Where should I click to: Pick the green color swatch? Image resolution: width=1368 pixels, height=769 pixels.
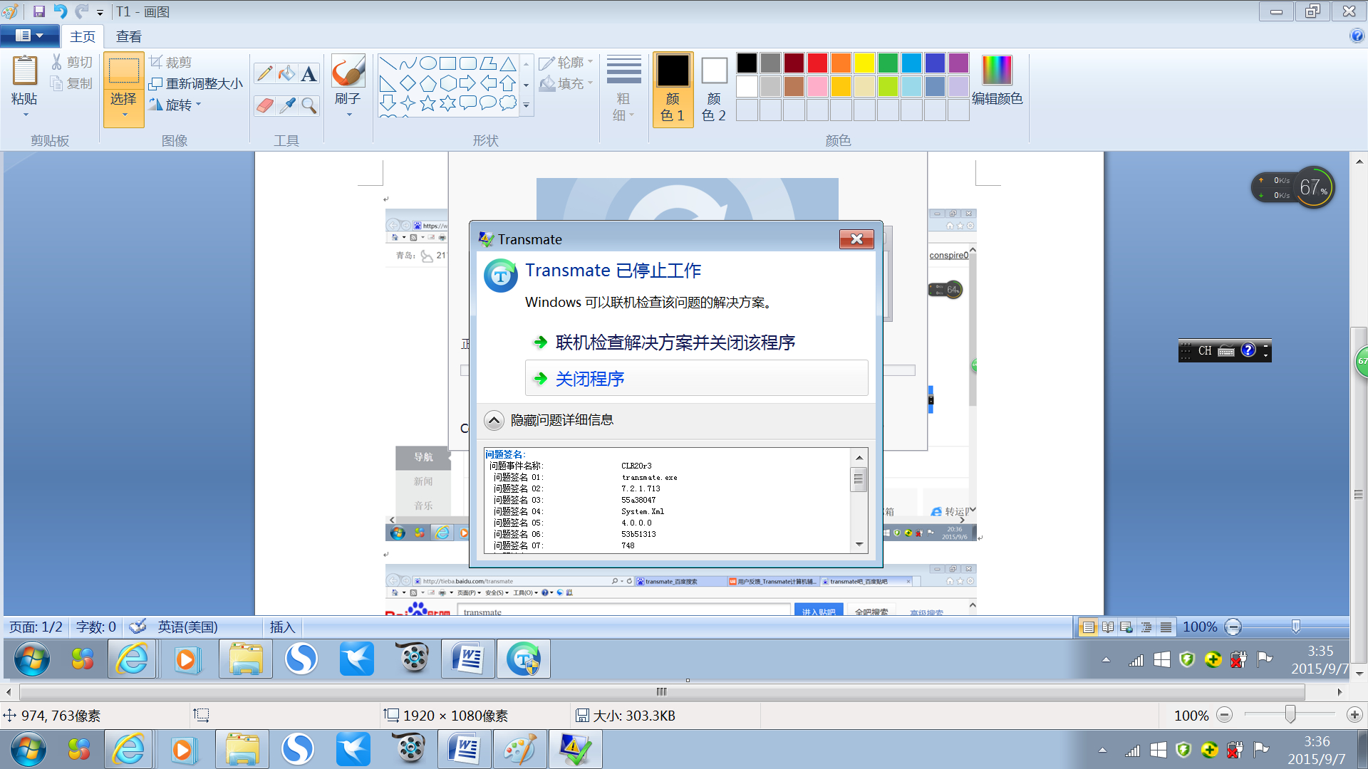888,63
